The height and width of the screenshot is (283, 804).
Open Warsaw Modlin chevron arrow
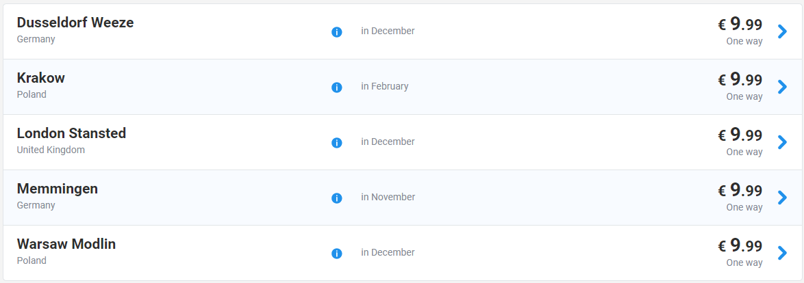click(782, 253)
